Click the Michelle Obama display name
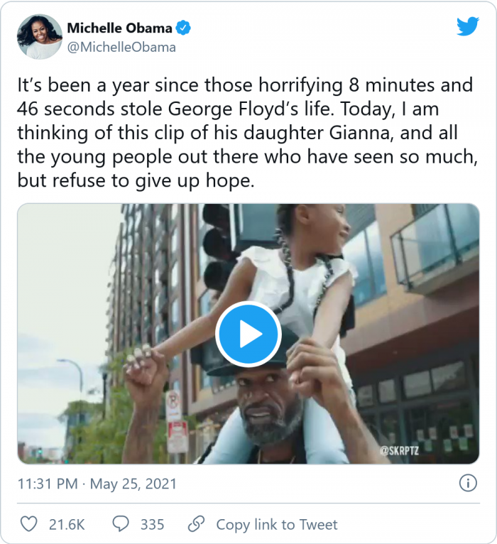This screenshot has height=544, width=497. (x=119, y=28)
